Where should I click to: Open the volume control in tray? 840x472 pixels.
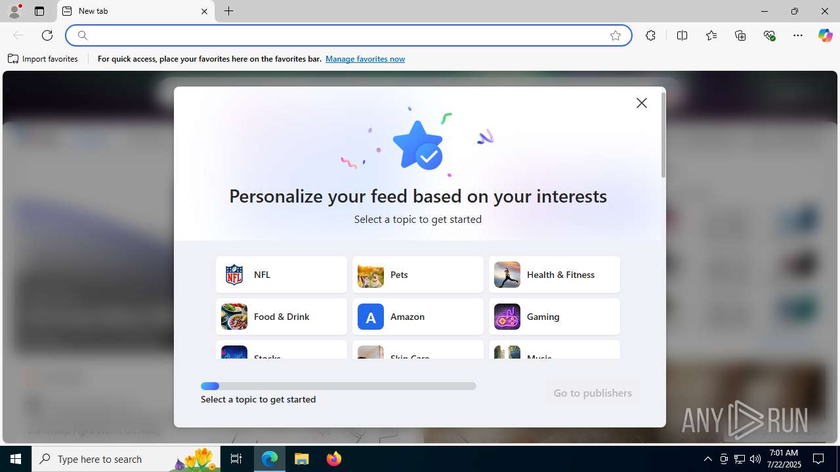tap(755, 459)
